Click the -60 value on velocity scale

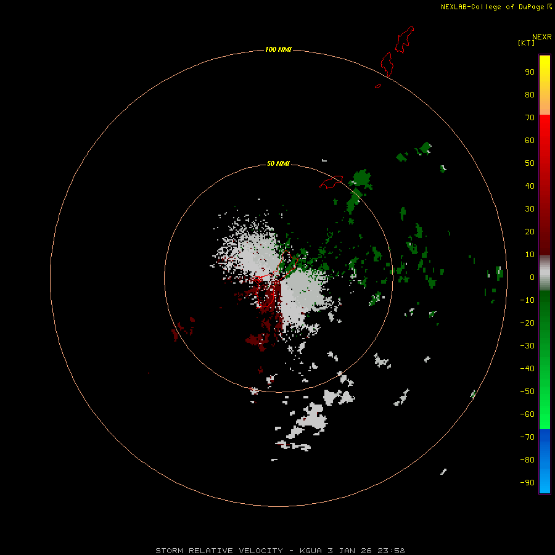click(x=527, y=414)
